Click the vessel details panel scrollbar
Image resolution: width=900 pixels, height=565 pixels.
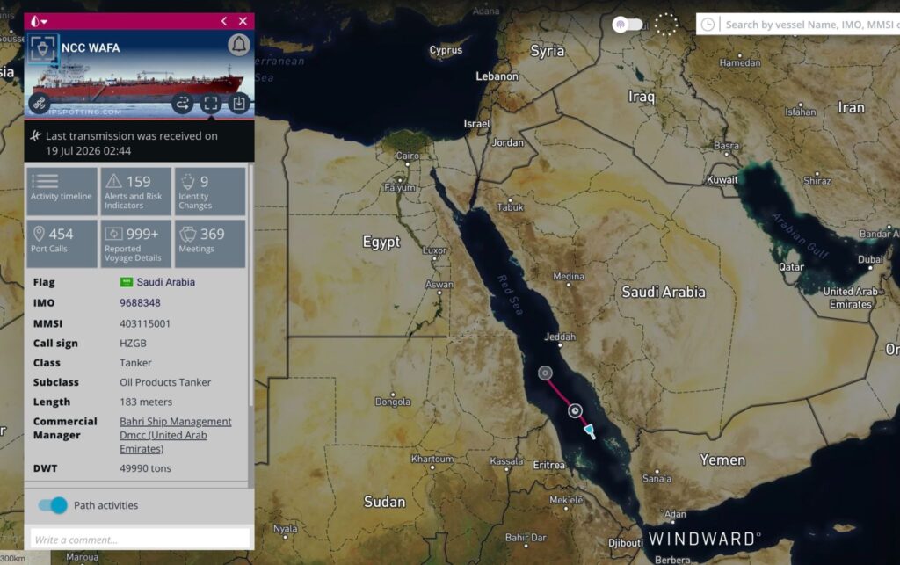(x=250, y=286)
